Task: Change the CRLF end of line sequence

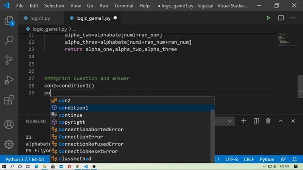Action: [249, 160]
